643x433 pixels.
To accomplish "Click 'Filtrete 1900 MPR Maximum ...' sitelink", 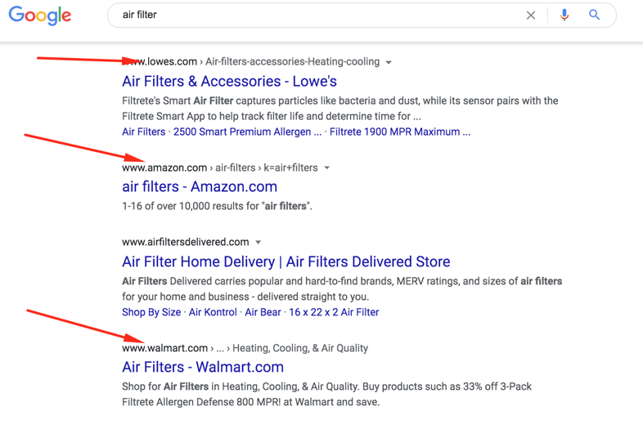I will point(400,132).
